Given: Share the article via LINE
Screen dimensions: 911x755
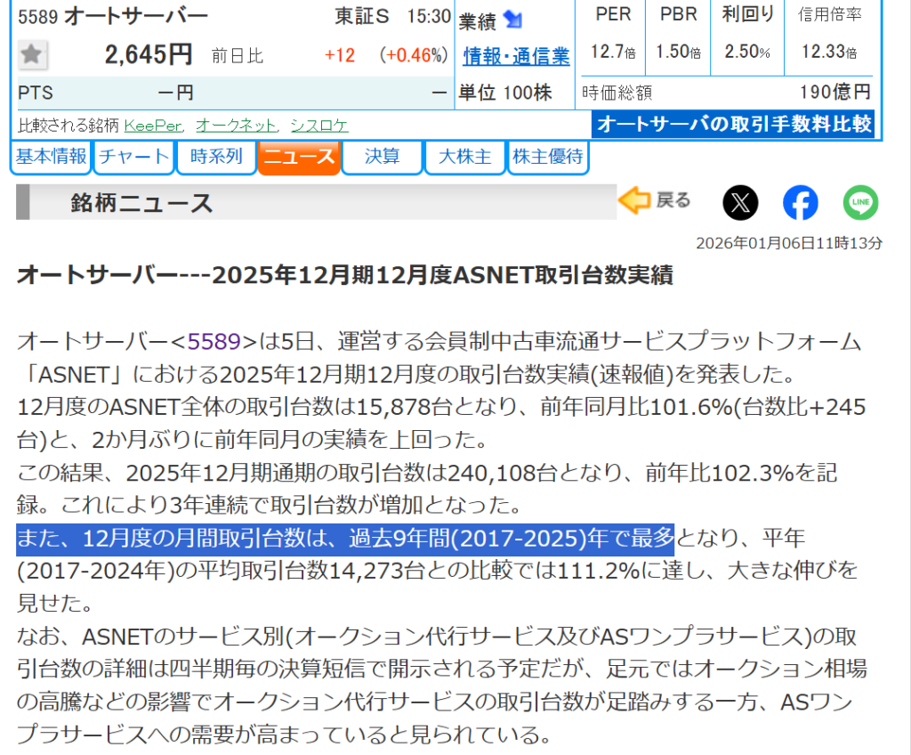Looking at the screenshot, I should 860,203.
